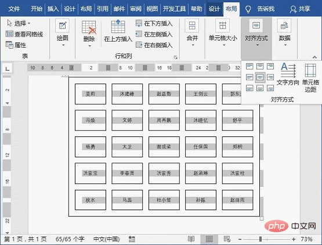Switch to References (引用) tab
Image resolution: width=322 pixels, height=245 pixels.
pos(103,9)
